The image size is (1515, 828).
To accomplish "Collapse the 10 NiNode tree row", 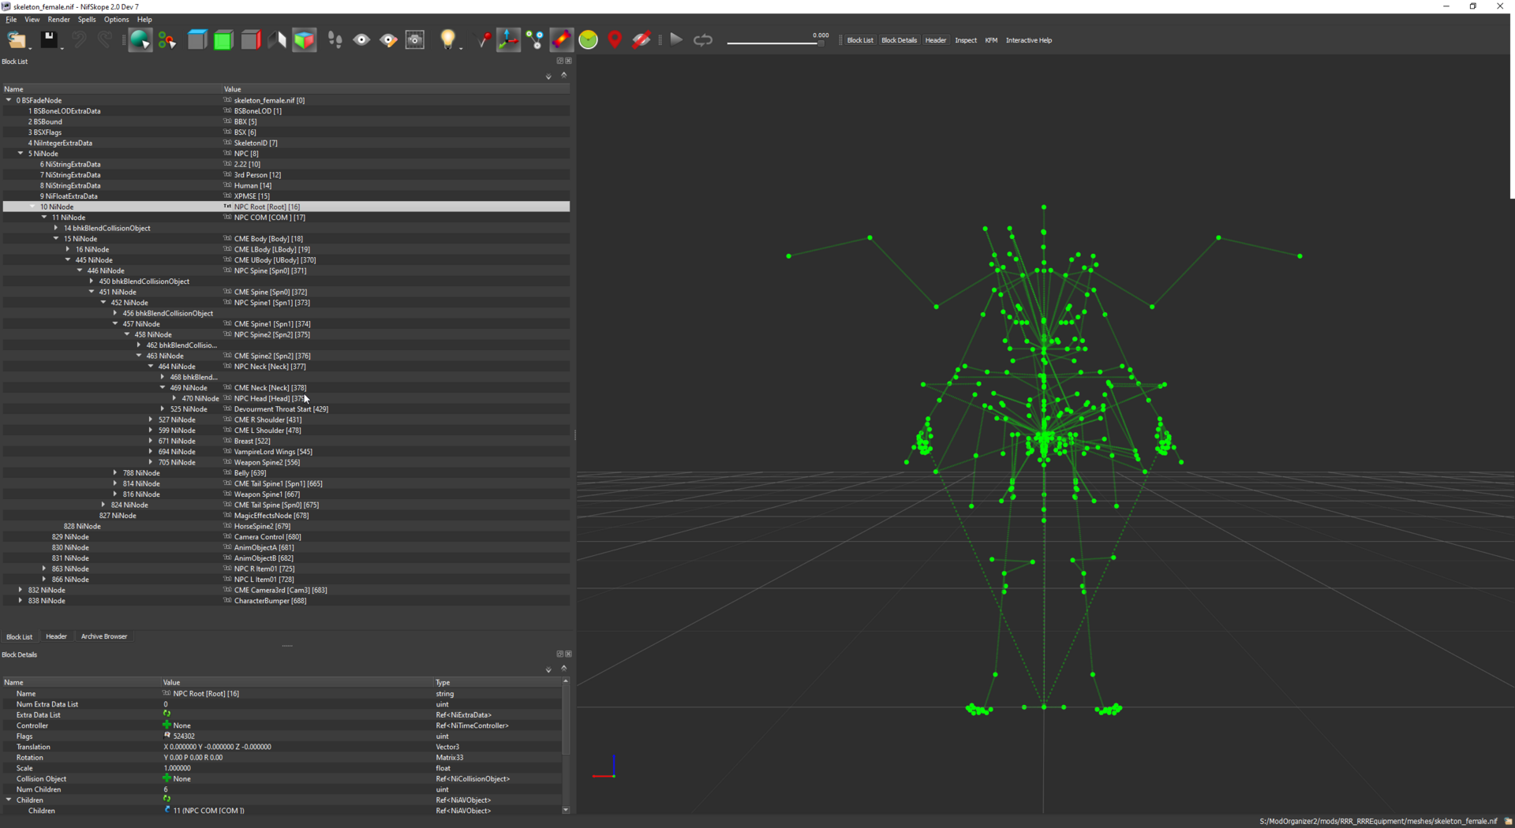I will point(32,207).
